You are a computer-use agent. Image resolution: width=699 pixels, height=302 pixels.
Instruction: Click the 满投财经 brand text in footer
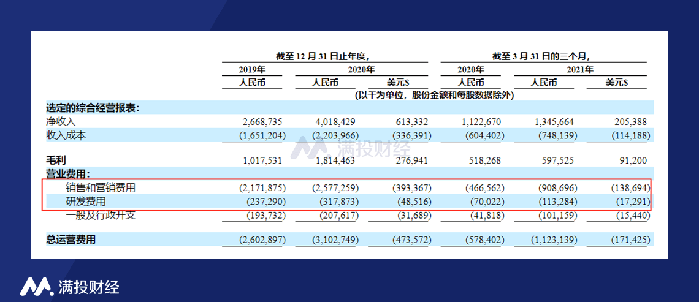tap(89, 287)
